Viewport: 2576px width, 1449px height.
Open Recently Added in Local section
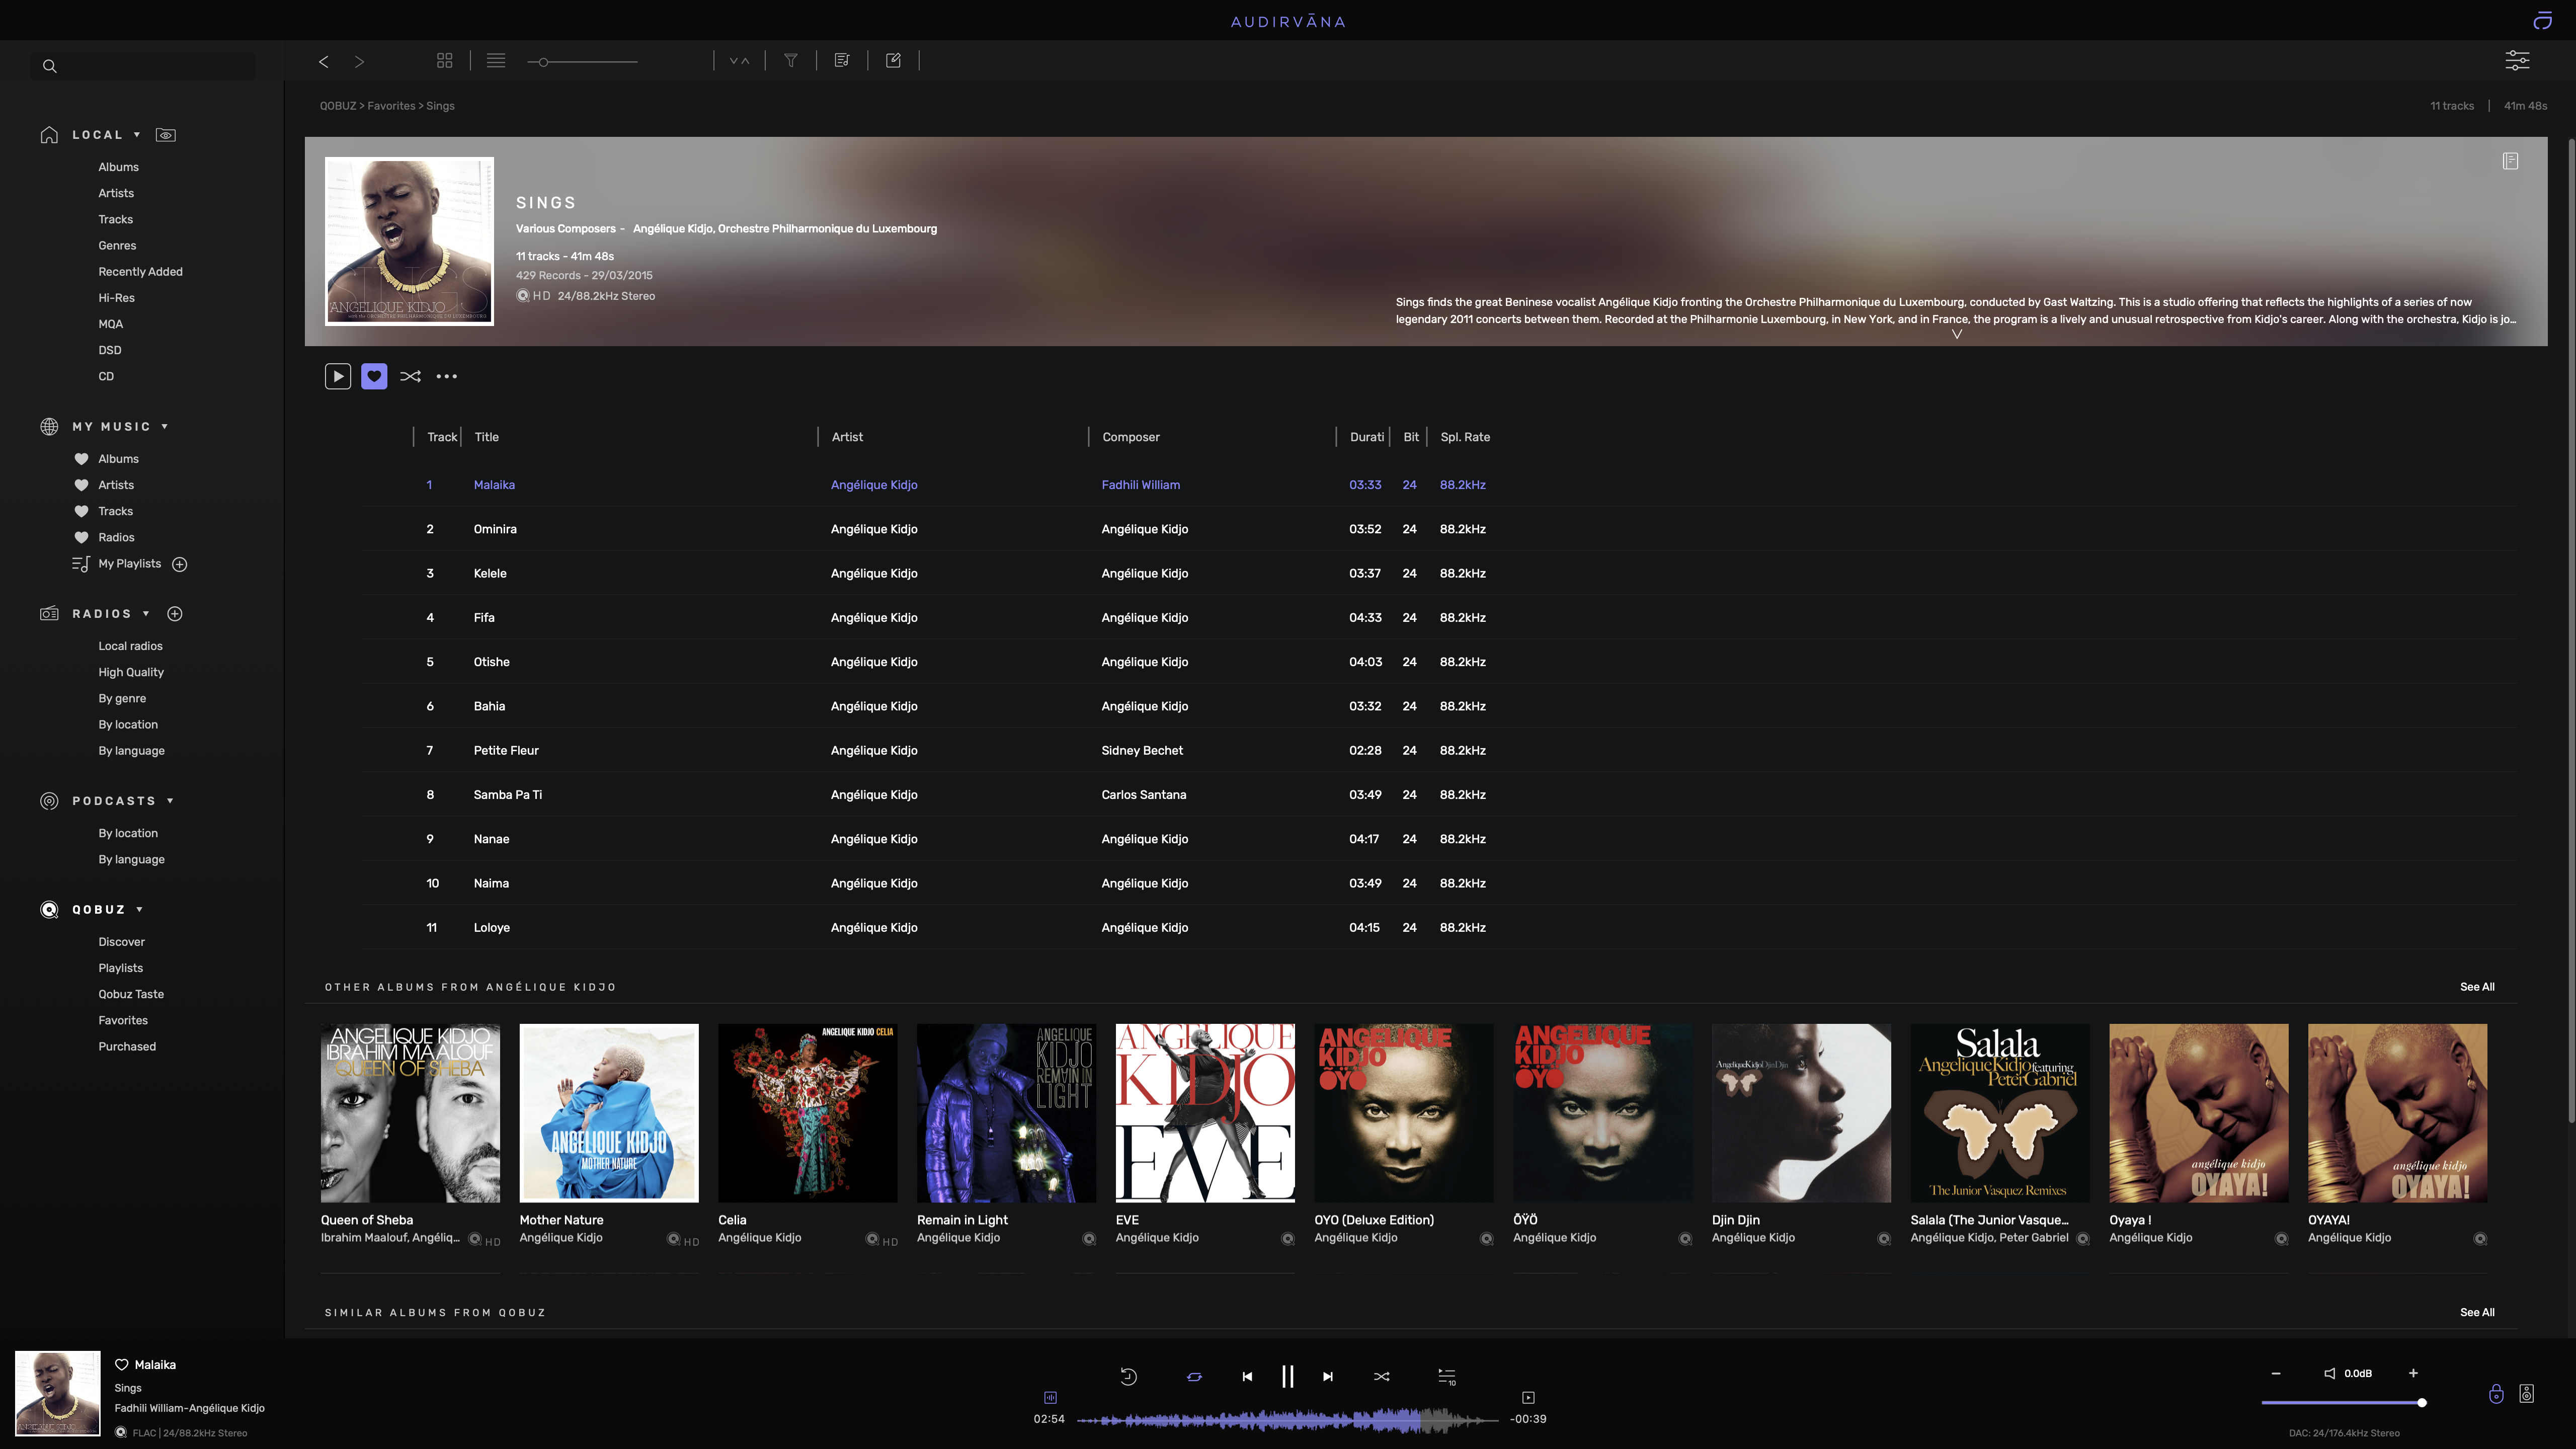pyautogui.click(x=140, y=272)
